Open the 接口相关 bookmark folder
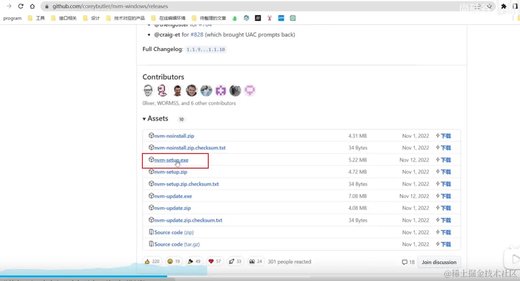This screenshot has height=281, width=520. (64, 18)
